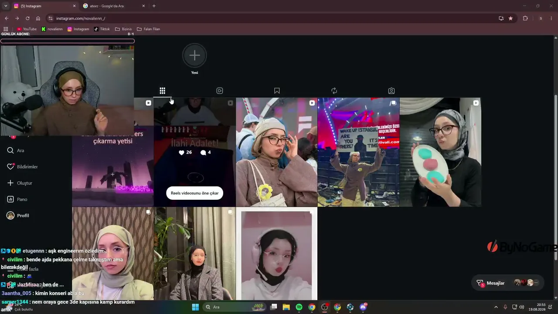Open Bildirimler notifications in sidebar
Image resolution: width=558 pixels, height=314 pixels.
pyautogui.click(x=22, y=167)
